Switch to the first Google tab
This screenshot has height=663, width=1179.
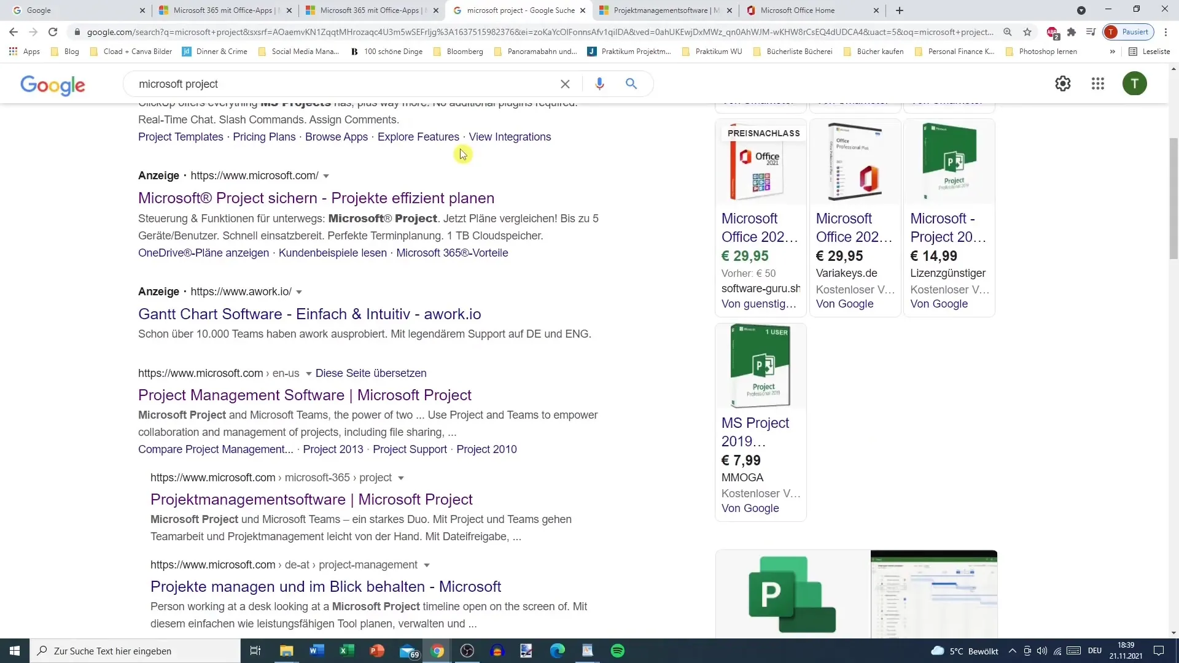pyautogui.click(x=78, y=10)
